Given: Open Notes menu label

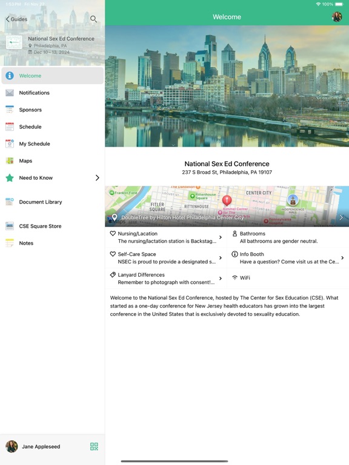Looking at the screenshot, I should (26, 243).
